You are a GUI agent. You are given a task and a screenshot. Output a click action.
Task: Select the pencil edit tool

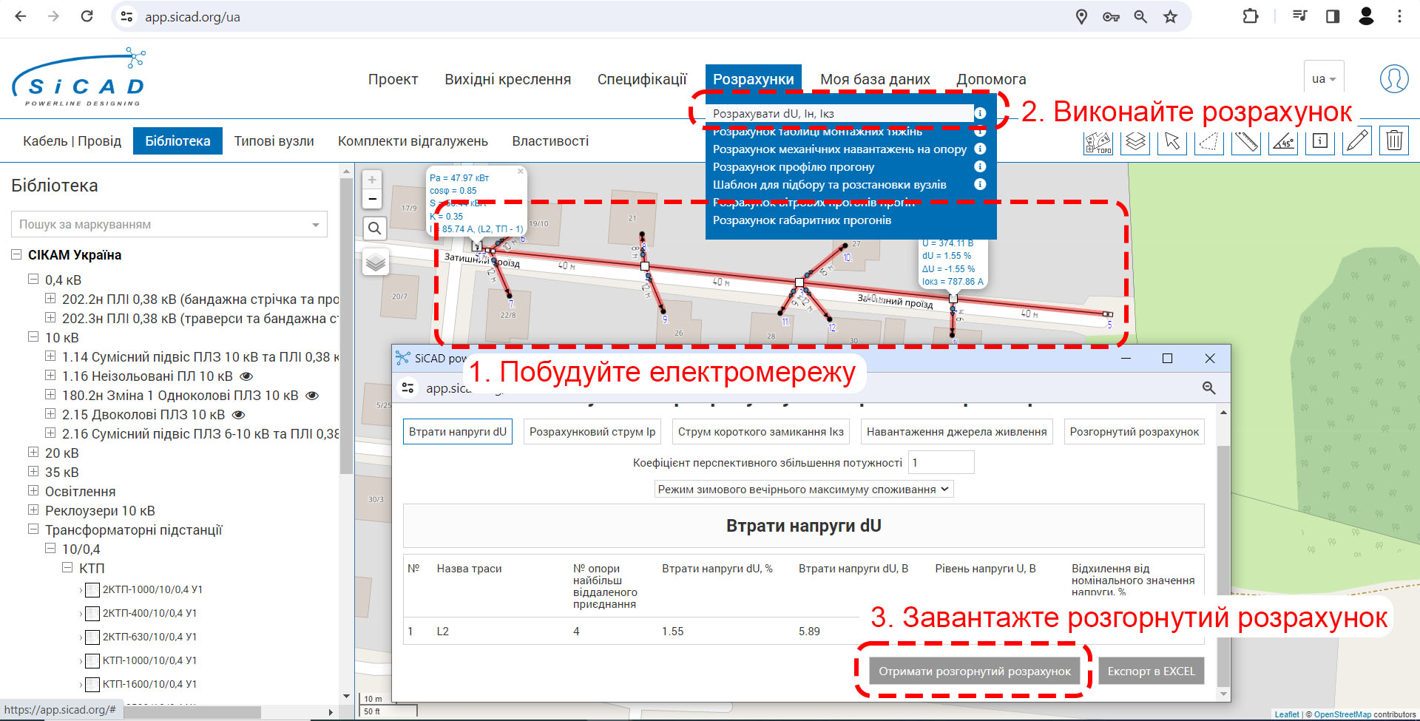1357,141
